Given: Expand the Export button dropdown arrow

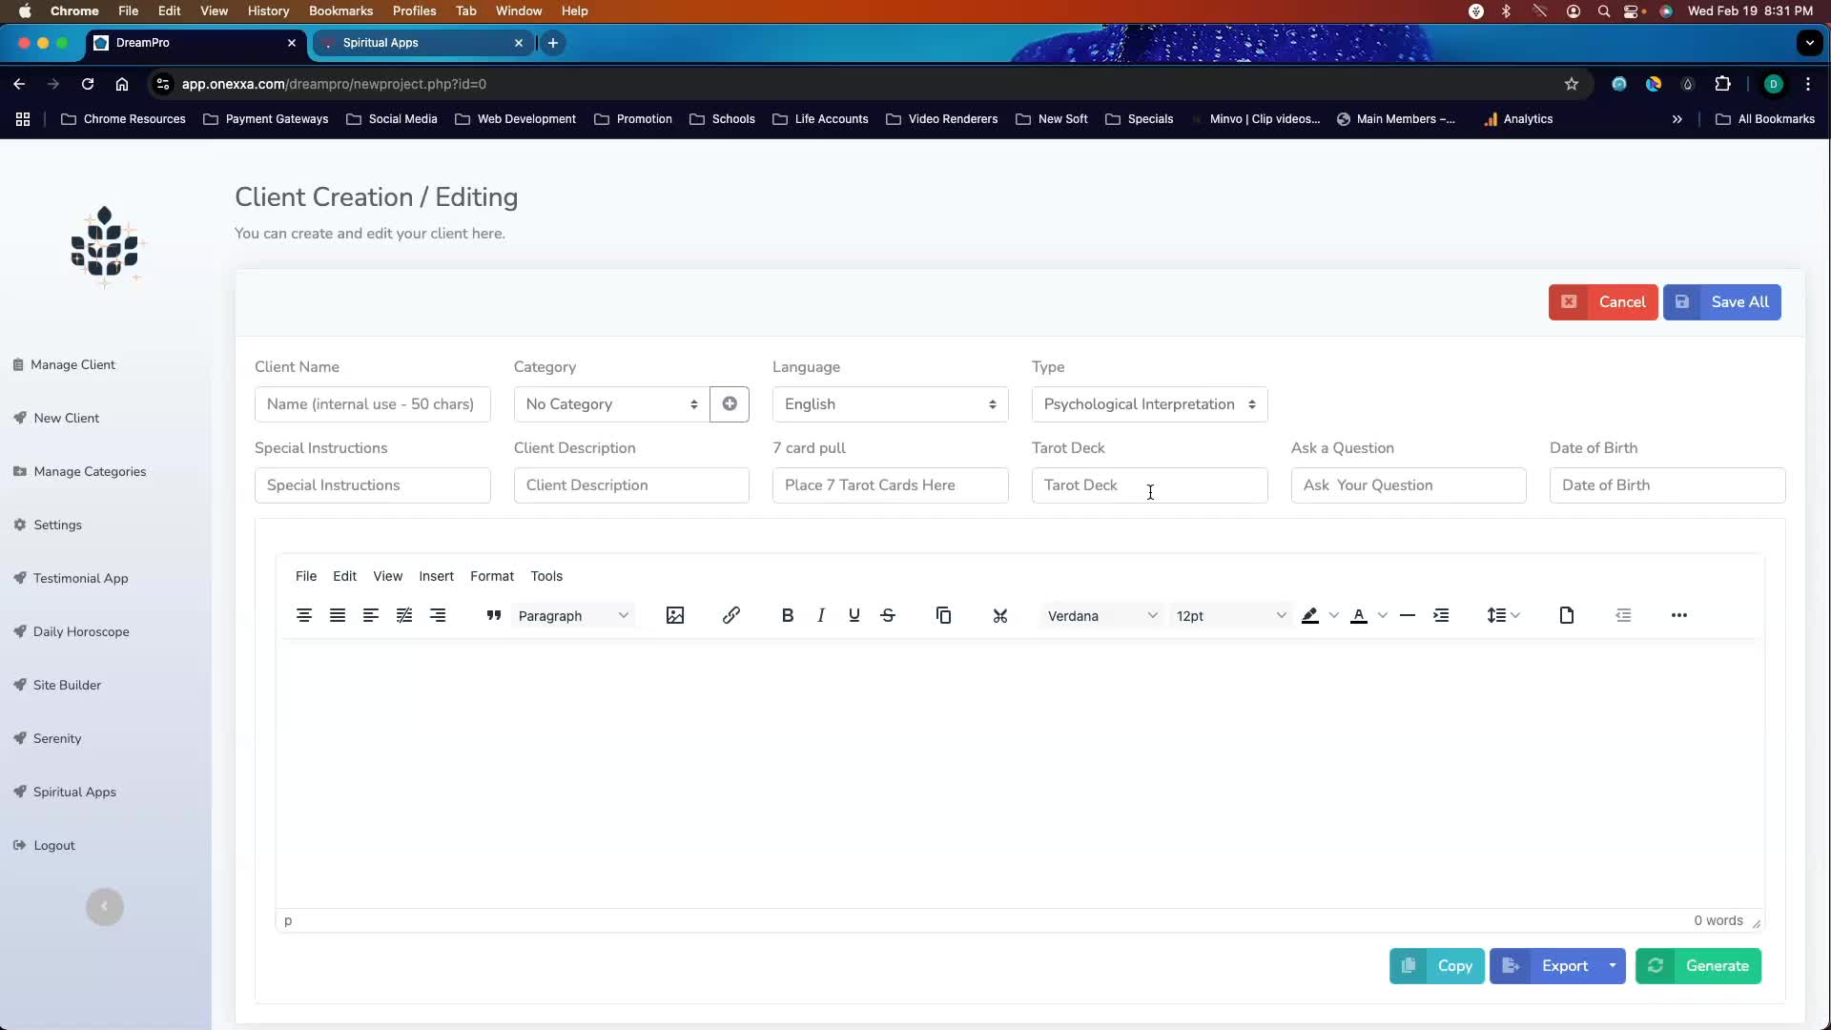Looking at the screenshot, I should tap(1613, 966).
